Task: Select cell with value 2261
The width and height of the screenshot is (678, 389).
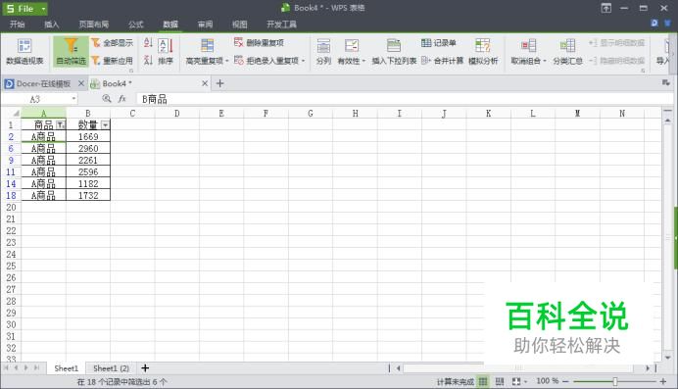Action: click(88, 160)
